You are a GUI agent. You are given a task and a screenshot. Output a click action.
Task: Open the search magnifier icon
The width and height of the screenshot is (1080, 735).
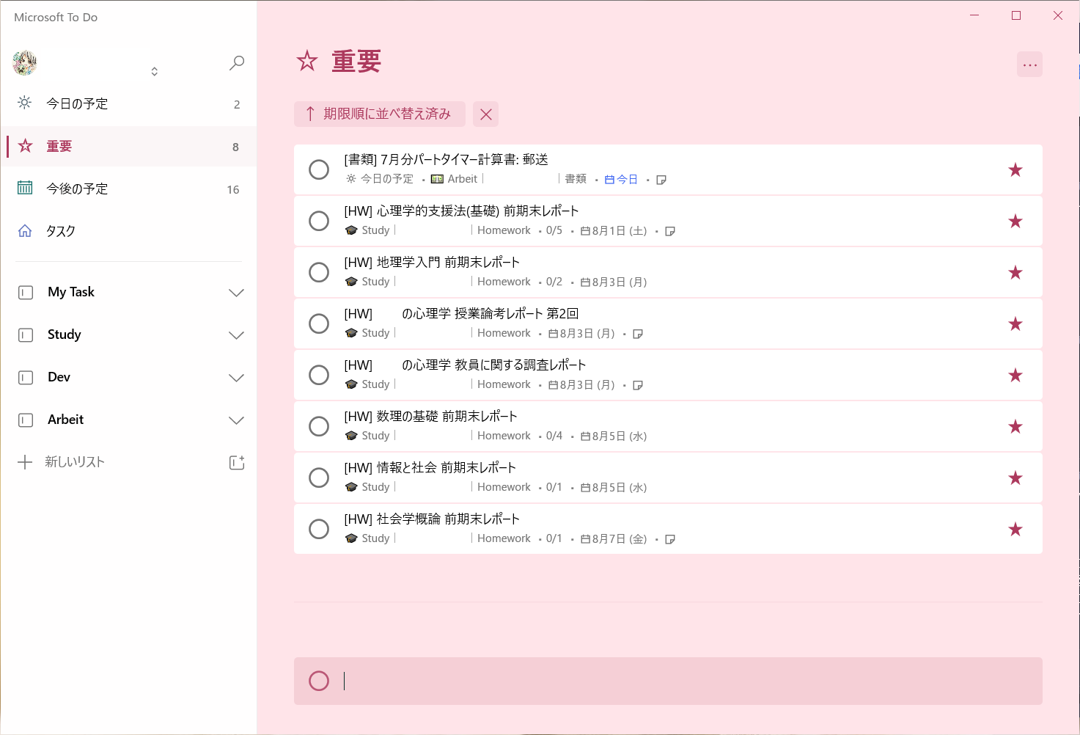pos(236,63)
